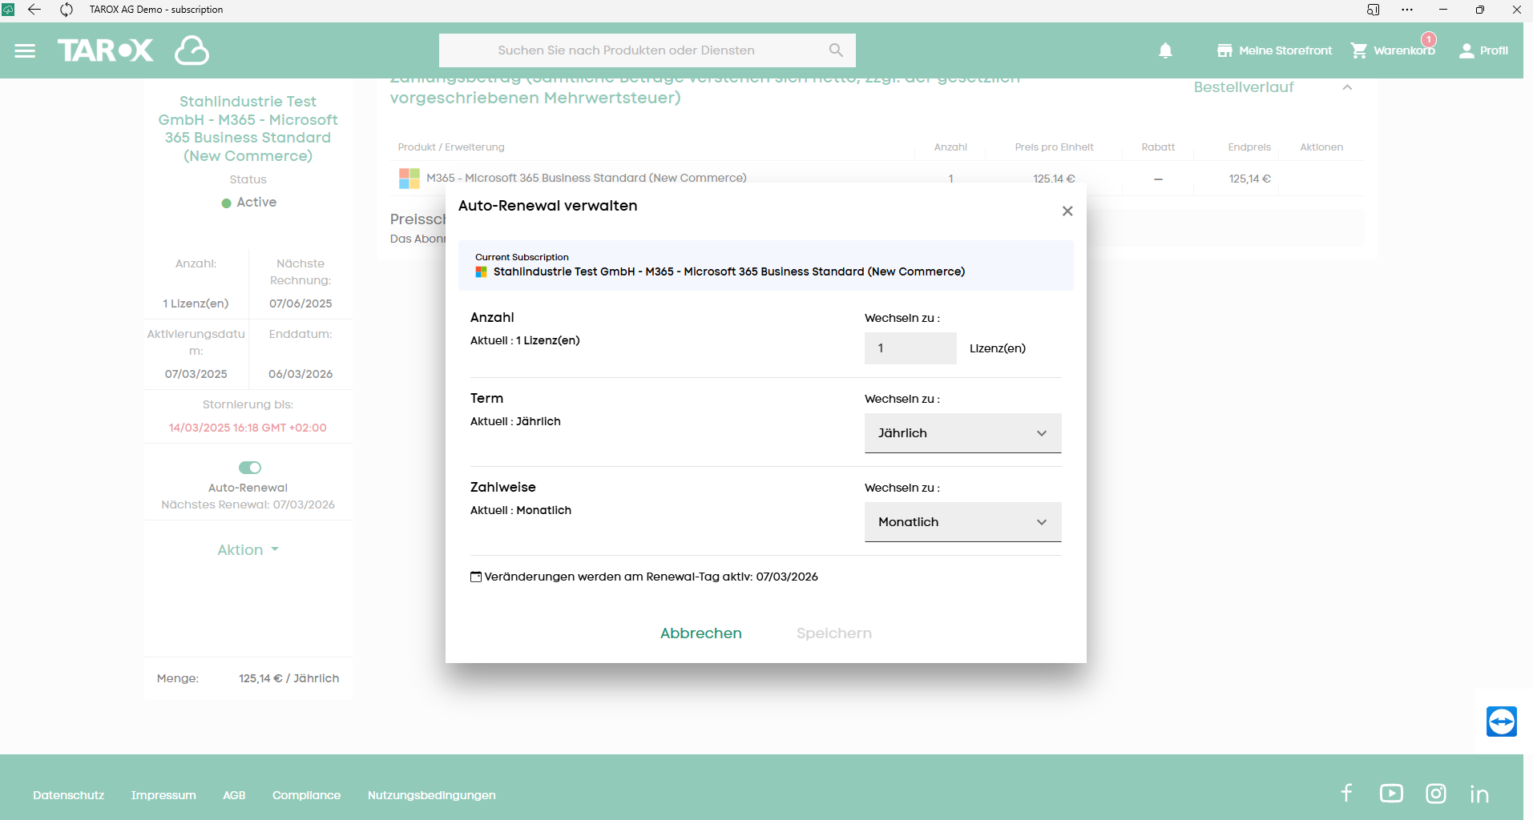Open the Compliance footer link

pyautogui.click(x=306, y=795)
